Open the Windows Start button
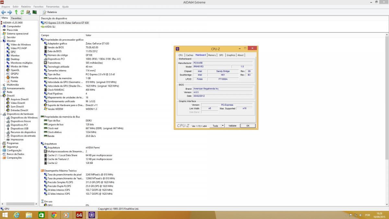 (x=5, y=215)
